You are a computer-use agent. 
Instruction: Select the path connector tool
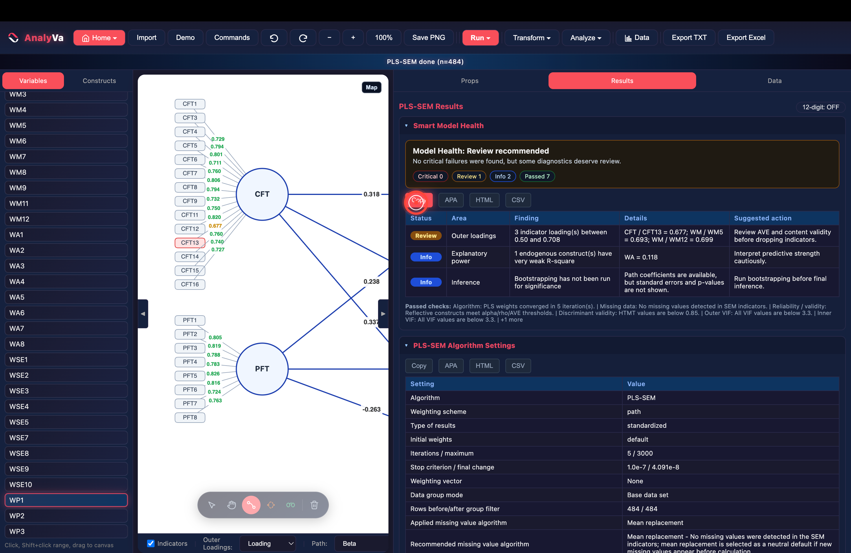pos(251,505)
